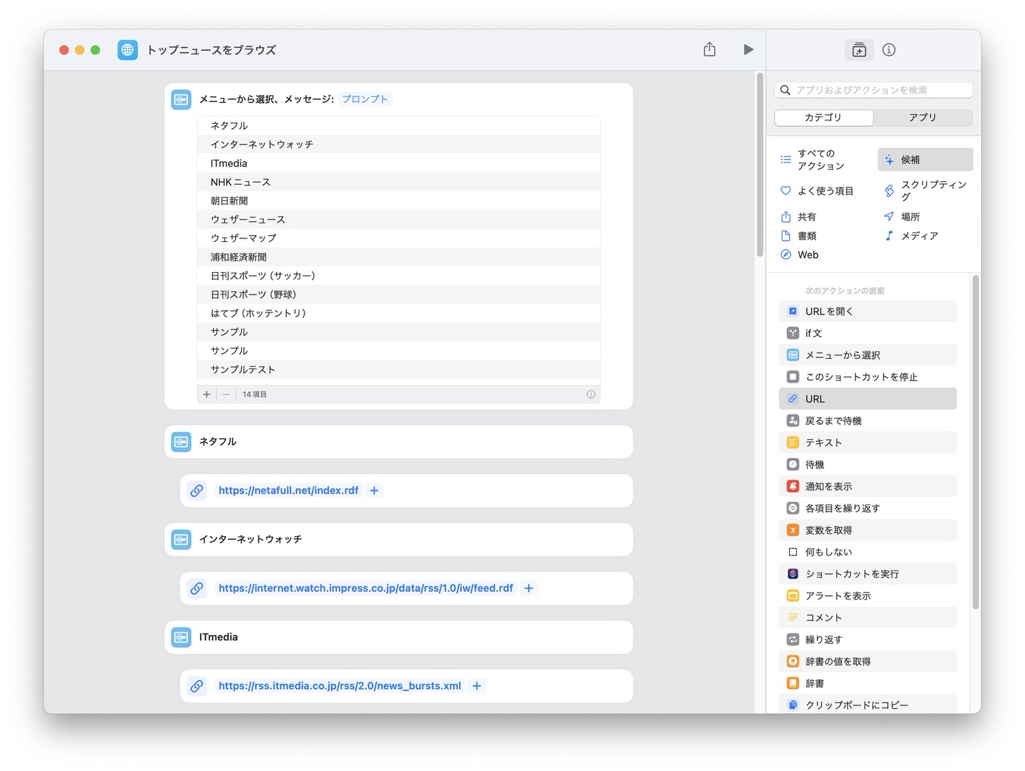Select ネタフル row in menu list
The height and width of the screenshot is (771, 1025).
398,126
